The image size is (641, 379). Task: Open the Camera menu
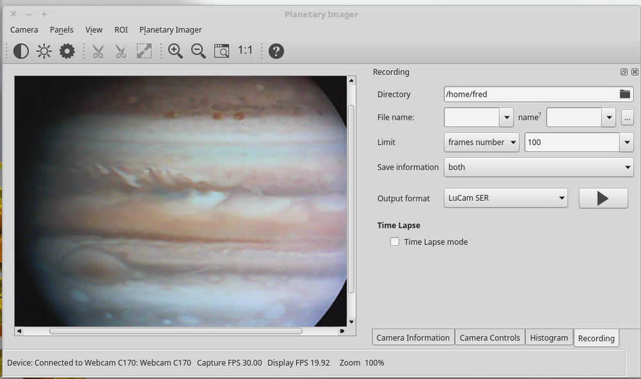24,29
